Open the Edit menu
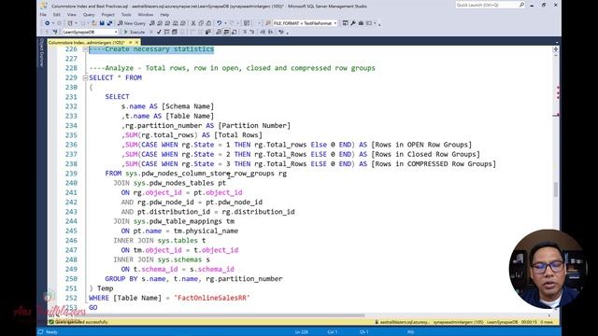Viewport: 598px width, 336px height. (57, 15)
